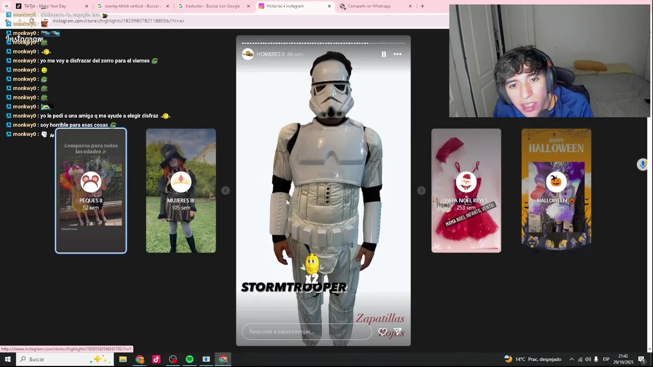Open the story three-dot options menu
The height and width of the screenshot is (367, 653).
(397, 54)
